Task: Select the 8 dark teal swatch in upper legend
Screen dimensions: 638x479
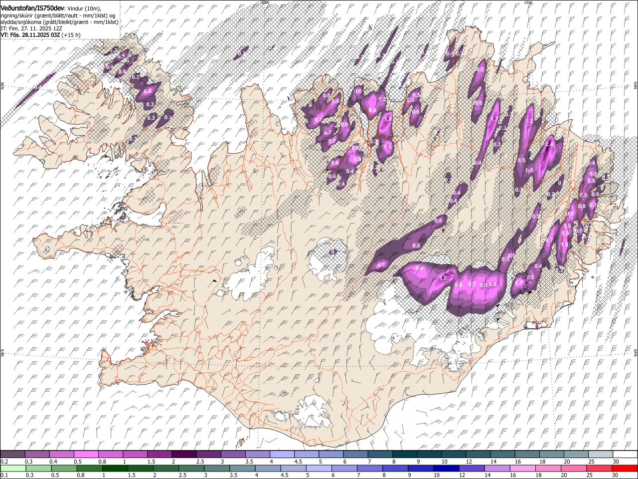Action: 404,455
